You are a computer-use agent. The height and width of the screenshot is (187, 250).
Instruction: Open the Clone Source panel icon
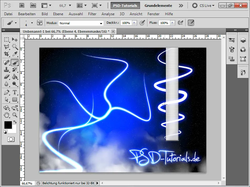point(232,59)
